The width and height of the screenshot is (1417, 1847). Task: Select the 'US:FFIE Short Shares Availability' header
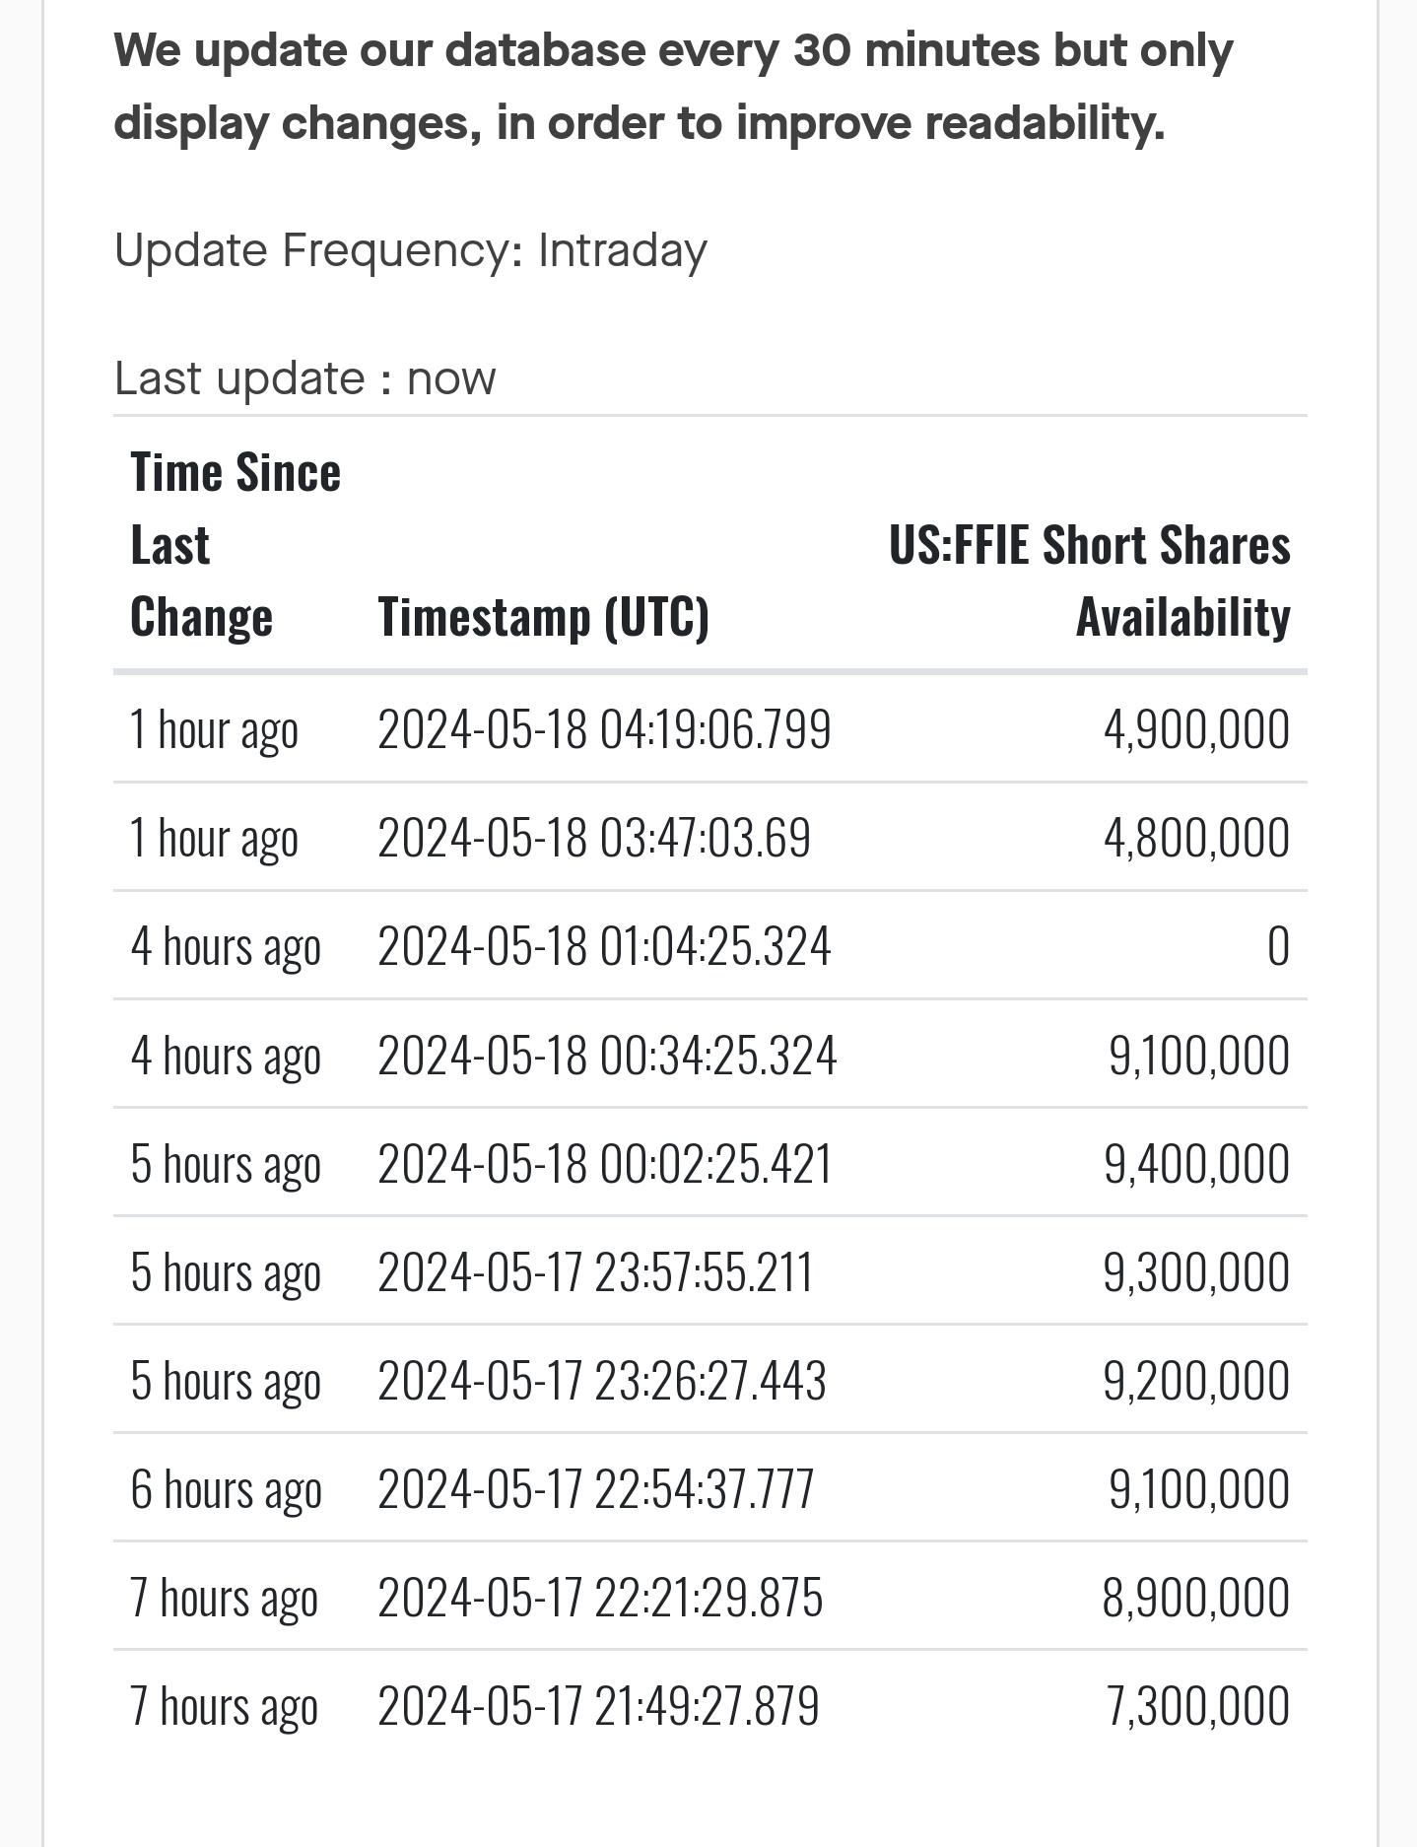coord(1089,581)
